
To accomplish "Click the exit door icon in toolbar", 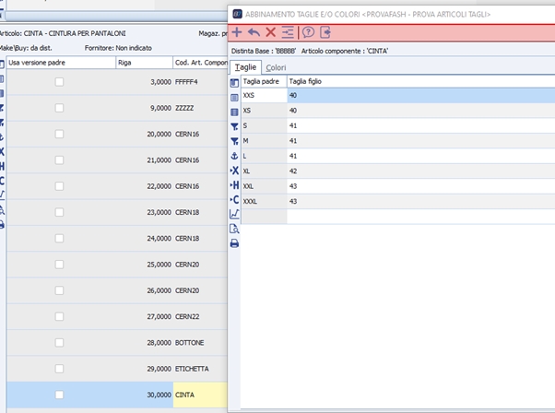I will tap(325, 32).
